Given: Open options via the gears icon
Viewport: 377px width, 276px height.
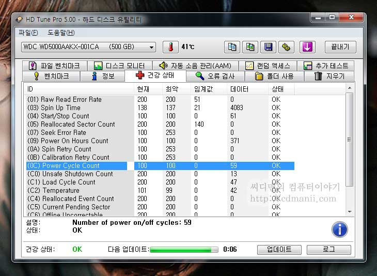Looking at the screenshot, I should point(286,47).
